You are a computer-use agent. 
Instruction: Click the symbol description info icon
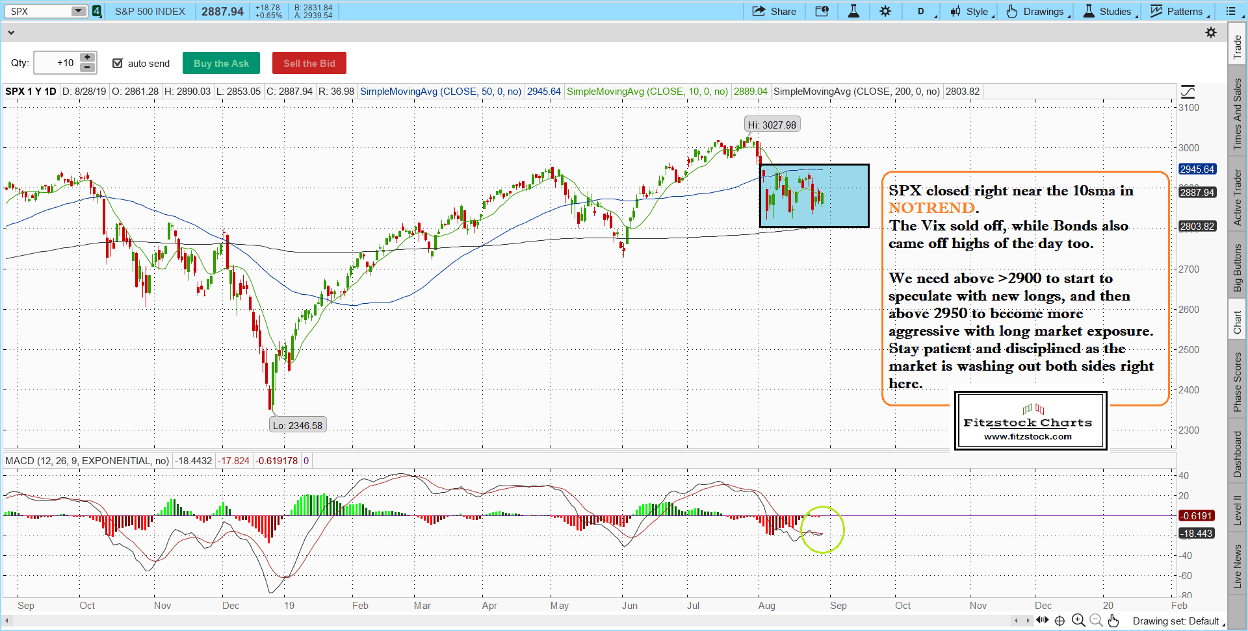822,11
